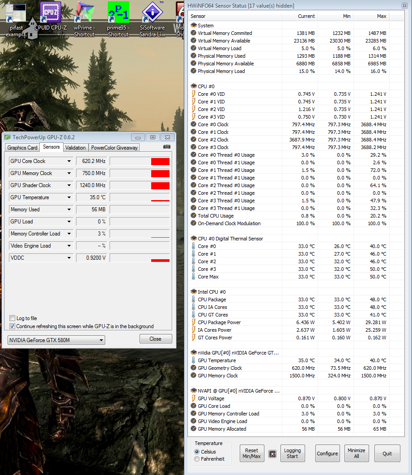
Task: Open the Memory Used sensor dropdown
Action: tap(69, 210)
